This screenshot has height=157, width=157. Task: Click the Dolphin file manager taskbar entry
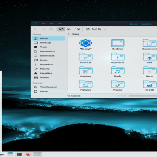[37, 154]
